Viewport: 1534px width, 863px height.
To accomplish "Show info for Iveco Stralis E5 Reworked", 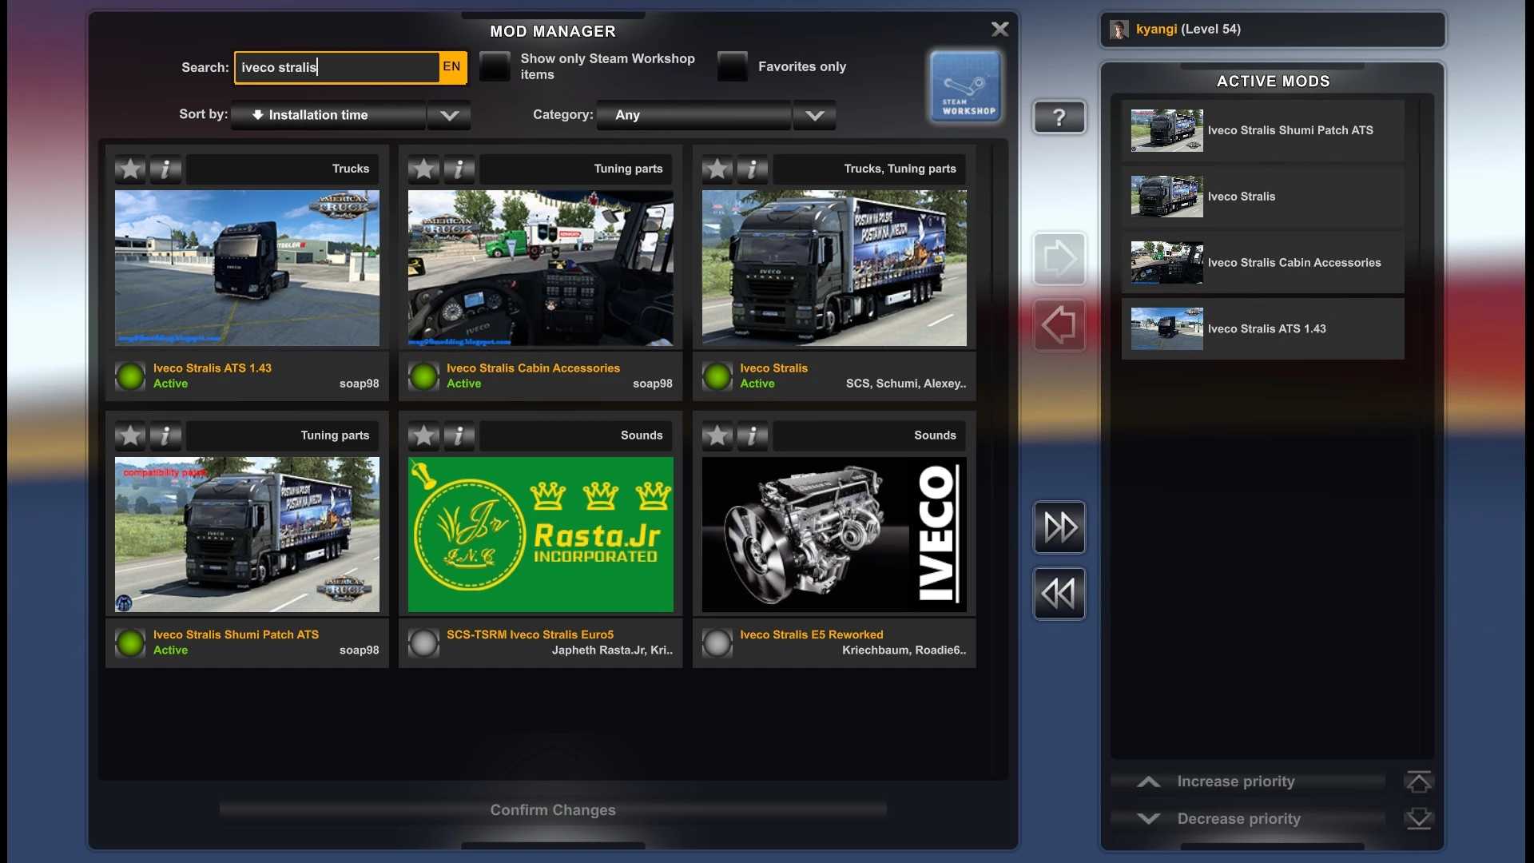I will (752, 435).
